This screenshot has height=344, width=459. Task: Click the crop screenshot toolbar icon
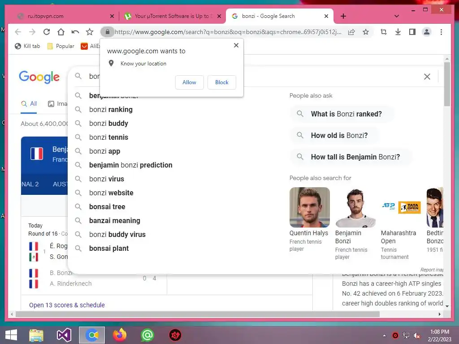click(384, 32)
